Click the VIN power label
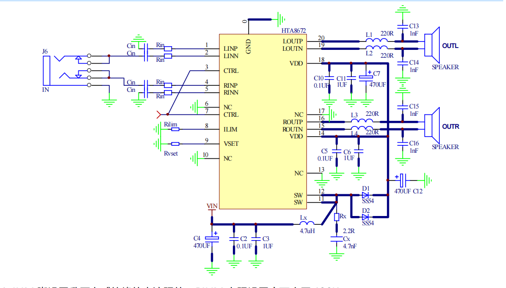 pyautogui.click(x=212, y=206)
